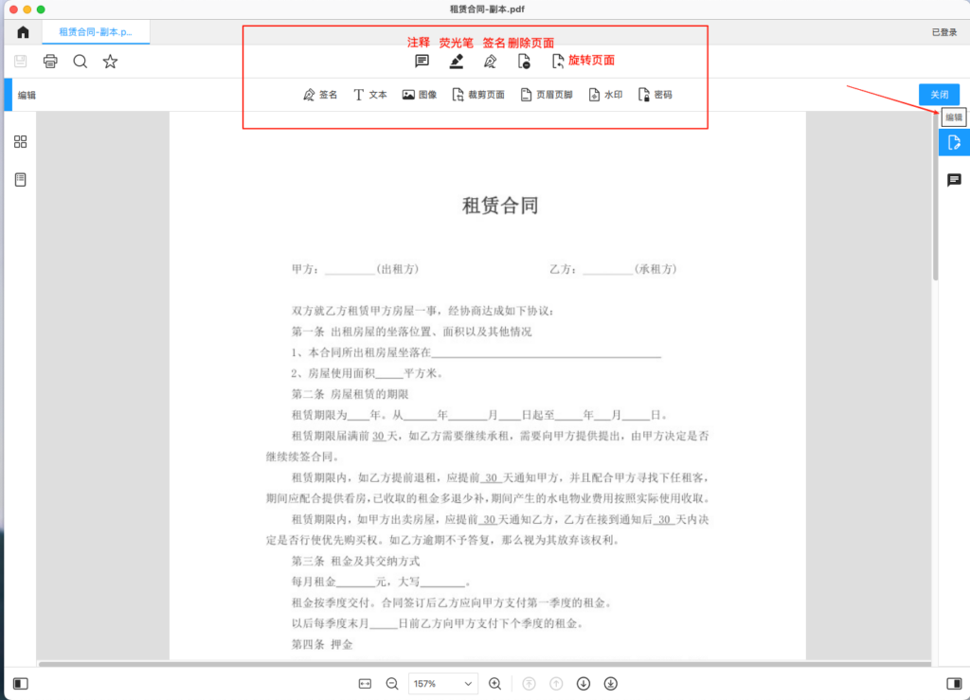This screenshot has height=700, width=970.
Task: Click the 裁剪页面 crop page tool
Action: [x=478, y=95]
